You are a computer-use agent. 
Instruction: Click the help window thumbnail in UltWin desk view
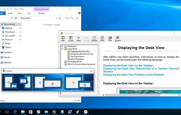[52, 83]
